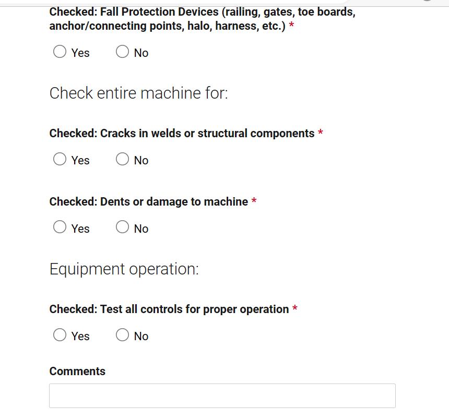The width and height of the screenshot is (449, 419).
Task: Click the Comments text input box
Action: pyautogui.click(x=222, y=396)
